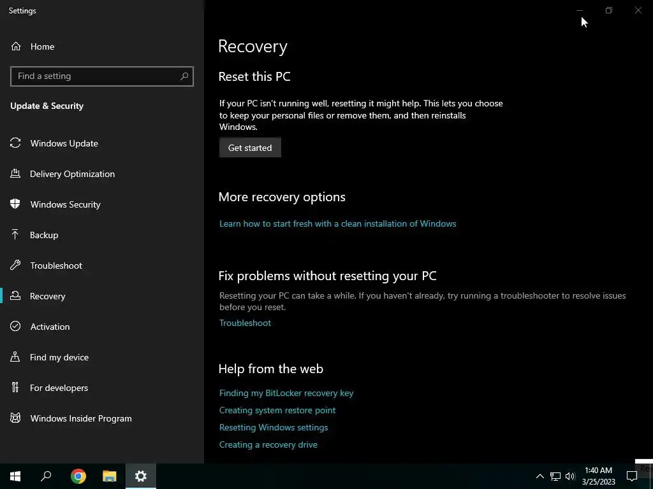This screenshot has height=489, width=653.
Task: Click the Activation checkmark circle icon
Action: pyautogui.click(x=15, y=327)
